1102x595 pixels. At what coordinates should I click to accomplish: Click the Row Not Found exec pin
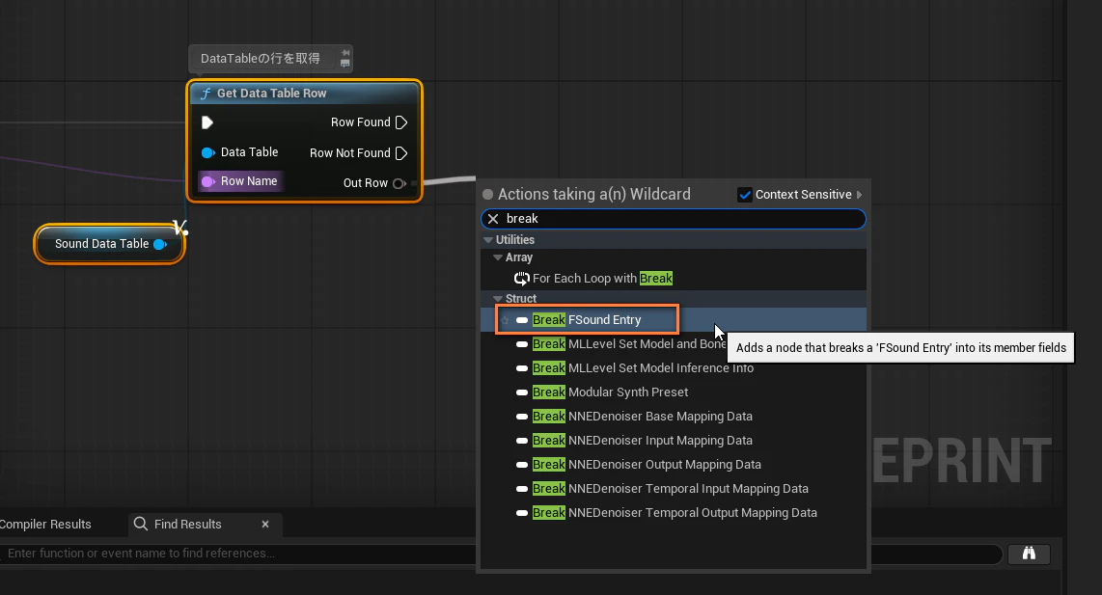(x=401, y=153)
